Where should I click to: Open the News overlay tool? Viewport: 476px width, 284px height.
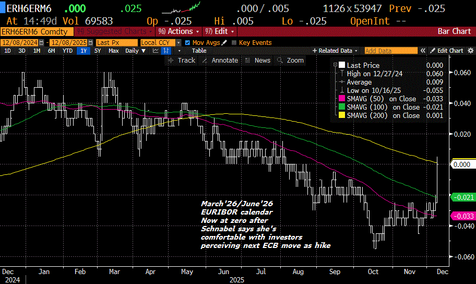coord(258,61)
